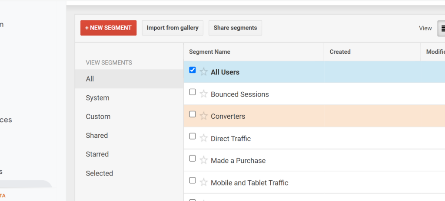
Task: Switch to list view icon
Action: [442, 28]
